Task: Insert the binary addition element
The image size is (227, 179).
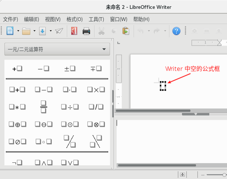Action: (17, 89)
